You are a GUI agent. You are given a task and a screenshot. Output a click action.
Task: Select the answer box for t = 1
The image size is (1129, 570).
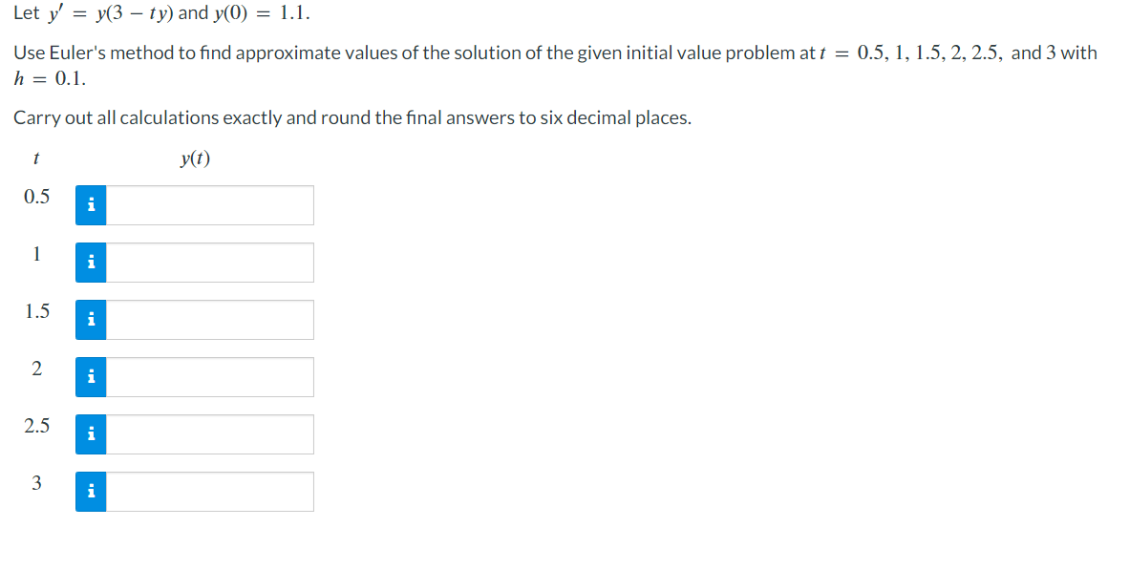(x=210, y=262)
